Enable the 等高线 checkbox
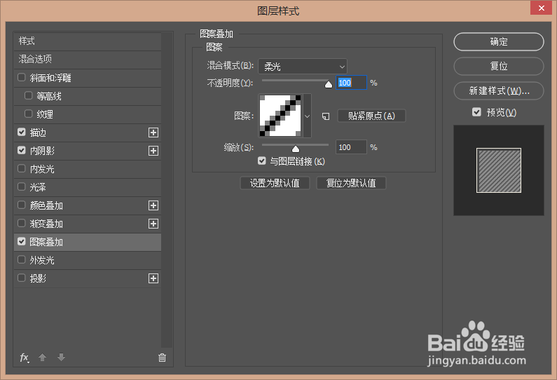 [29, 95]
